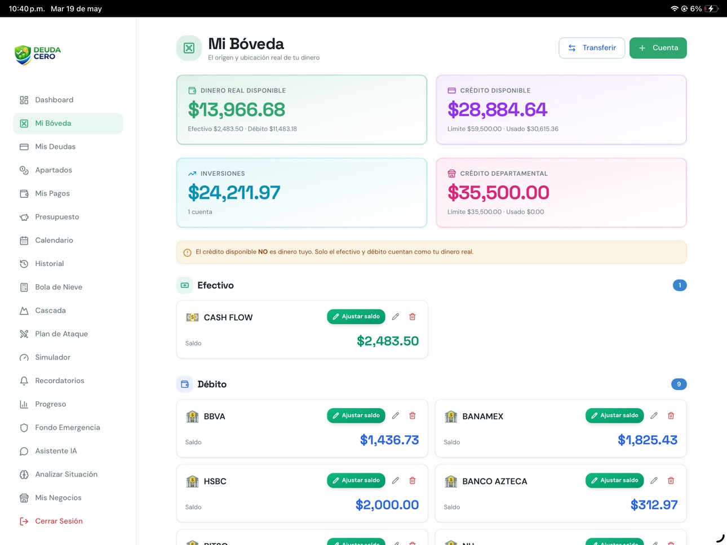The width and height of the screenshot is (727, 545).
Task: Select Mi Bóveda in the sidebar
Action: click(68, 123)
